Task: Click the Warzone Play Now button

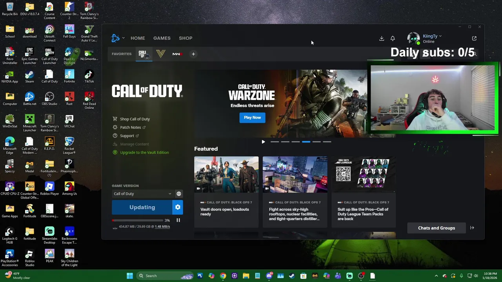Action: [x=252, y=117]
